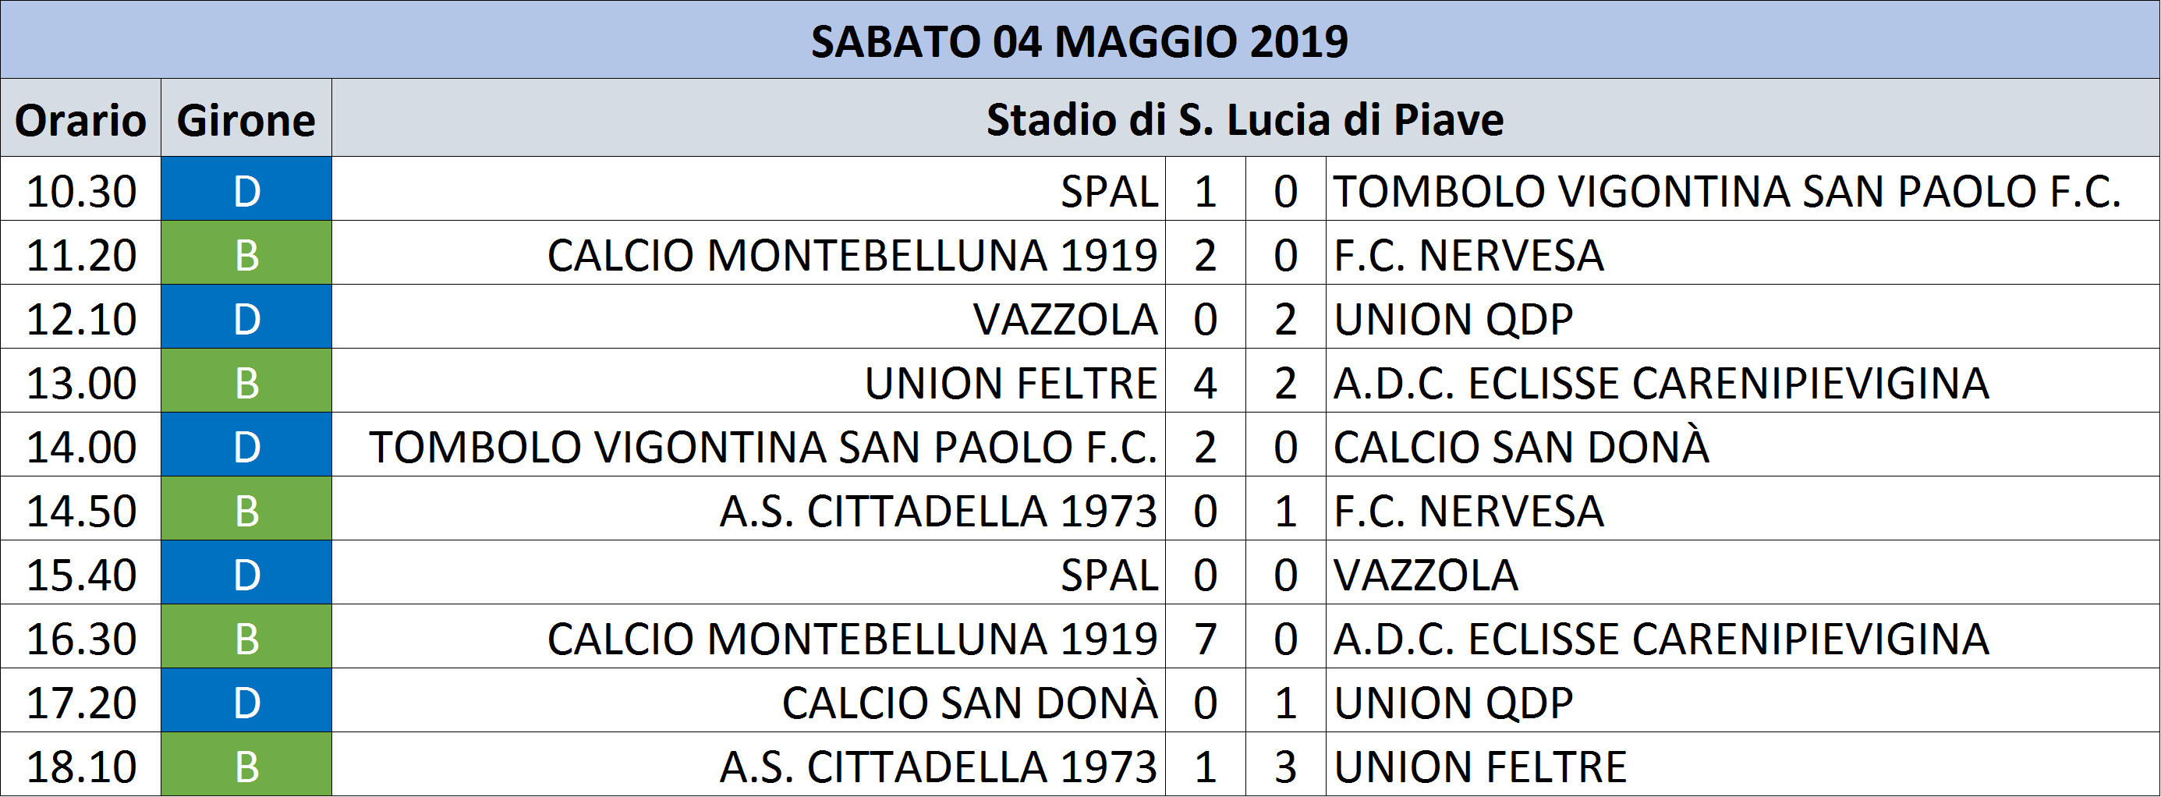Click A.D.C. ECLISSE CARENIPIEVIGINA in the 13.00 row
The image size is (2161, 797).
coord(1661,383)
